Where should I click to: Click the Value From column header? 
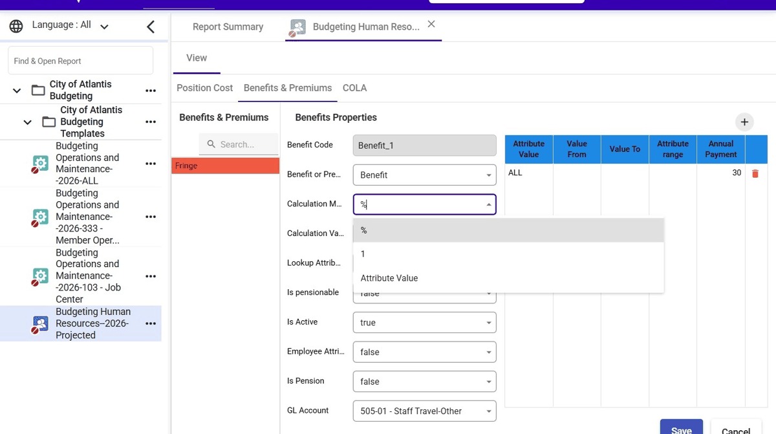(577, 149)
